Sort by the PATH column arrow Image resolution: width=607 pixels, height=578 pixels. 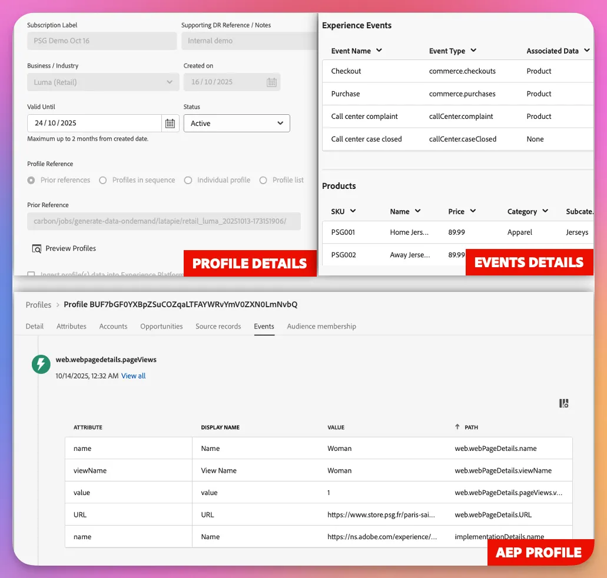(x=457, y=427)
